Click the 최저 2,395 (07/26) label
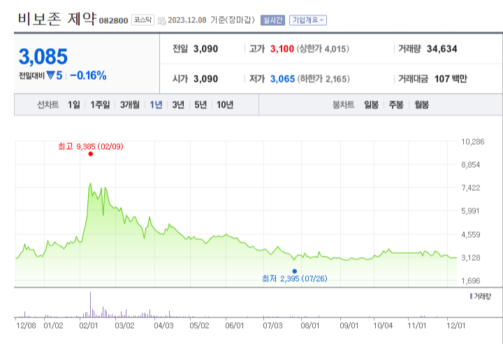Viewport: 503px width, 344px height. 295,278
